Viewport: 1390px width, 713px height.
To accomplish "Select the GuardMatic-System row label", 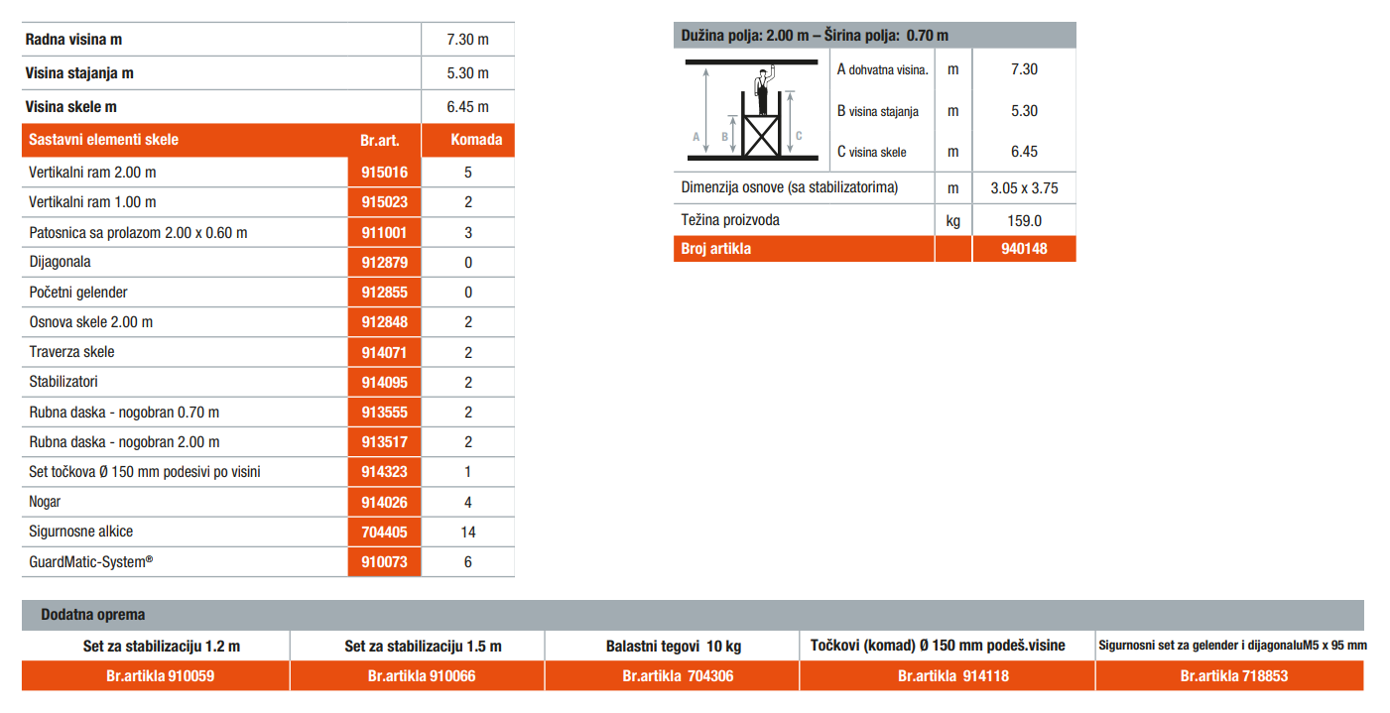I will point(91,561).
